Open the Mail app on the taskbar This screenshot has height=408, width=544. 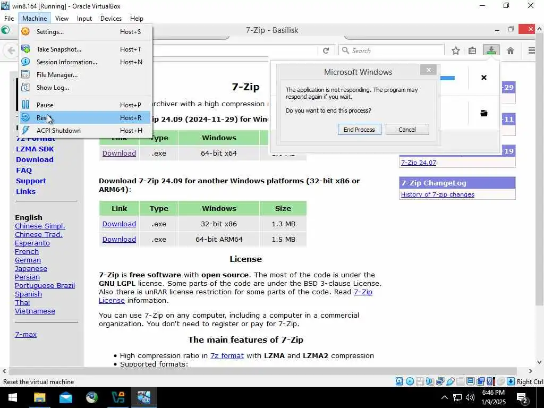(65, 397)
